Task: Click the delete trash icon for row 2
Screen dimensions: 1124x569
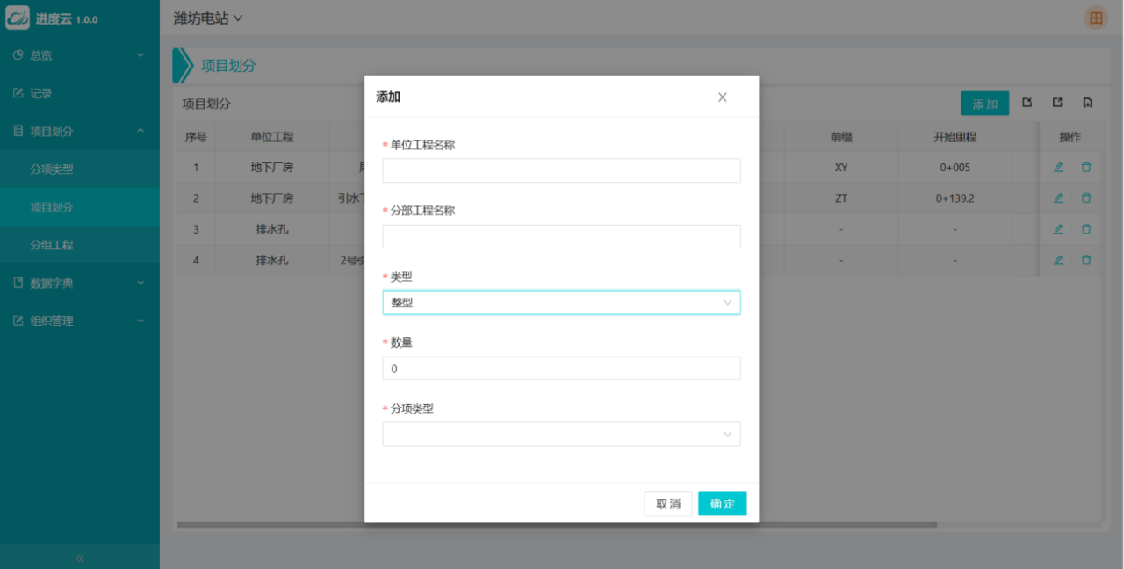Action: coord(1086,198)
